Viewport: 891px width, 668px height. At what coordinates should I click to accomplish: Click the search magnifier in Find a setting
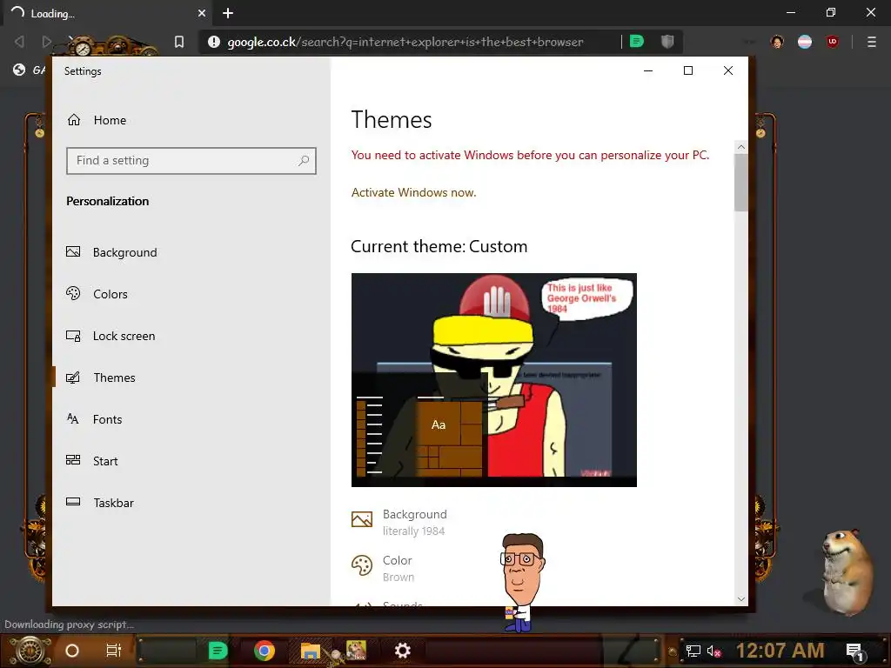(304, 161)
